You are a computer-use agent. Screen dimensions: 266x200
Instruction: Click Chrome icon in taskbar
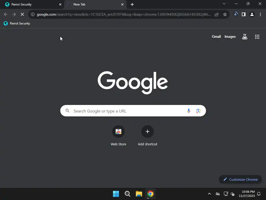coord(150,194)
